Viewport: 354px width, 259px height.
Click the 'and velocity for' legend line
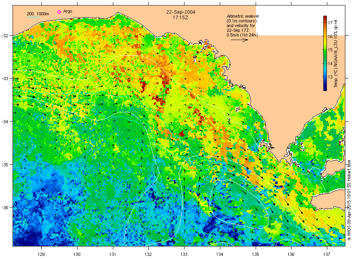click(x=241, y=26)
